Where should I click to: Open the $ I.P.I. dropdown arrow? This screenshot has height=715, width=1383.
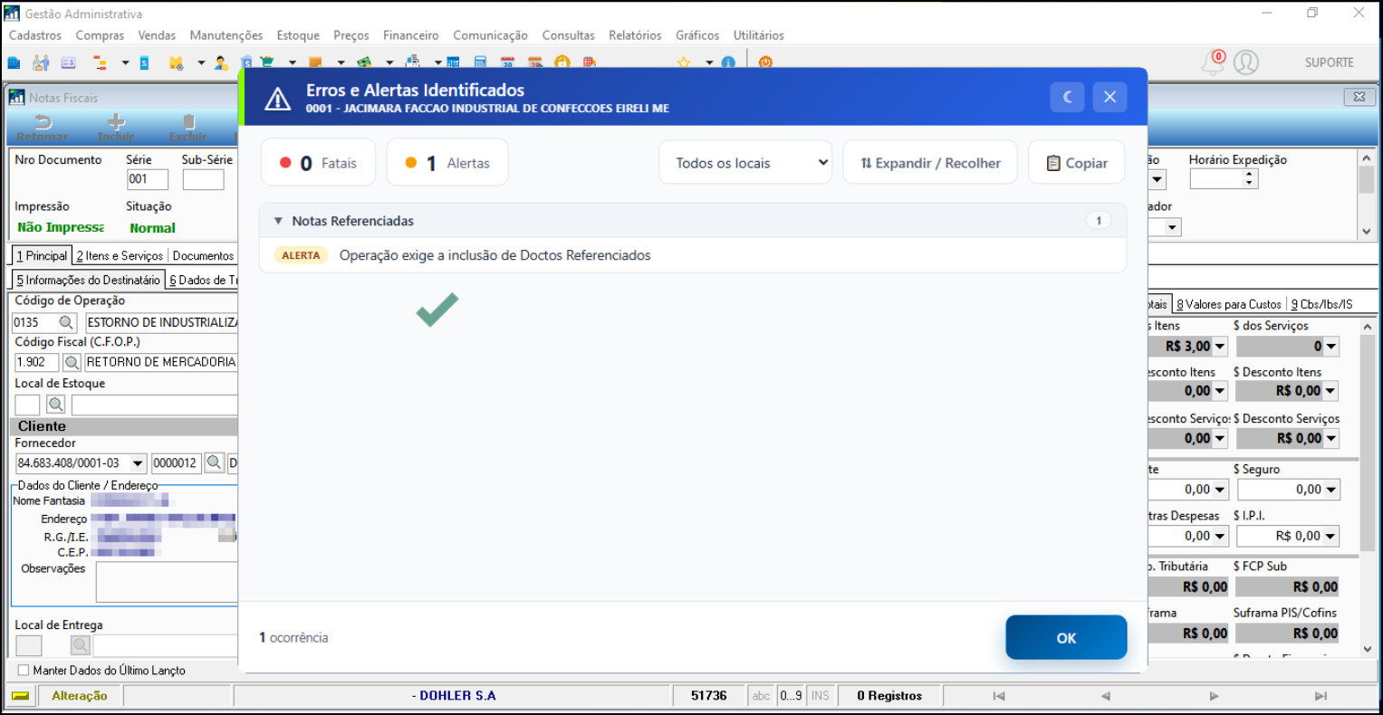pyautogui.click(x=1330, y=536)
